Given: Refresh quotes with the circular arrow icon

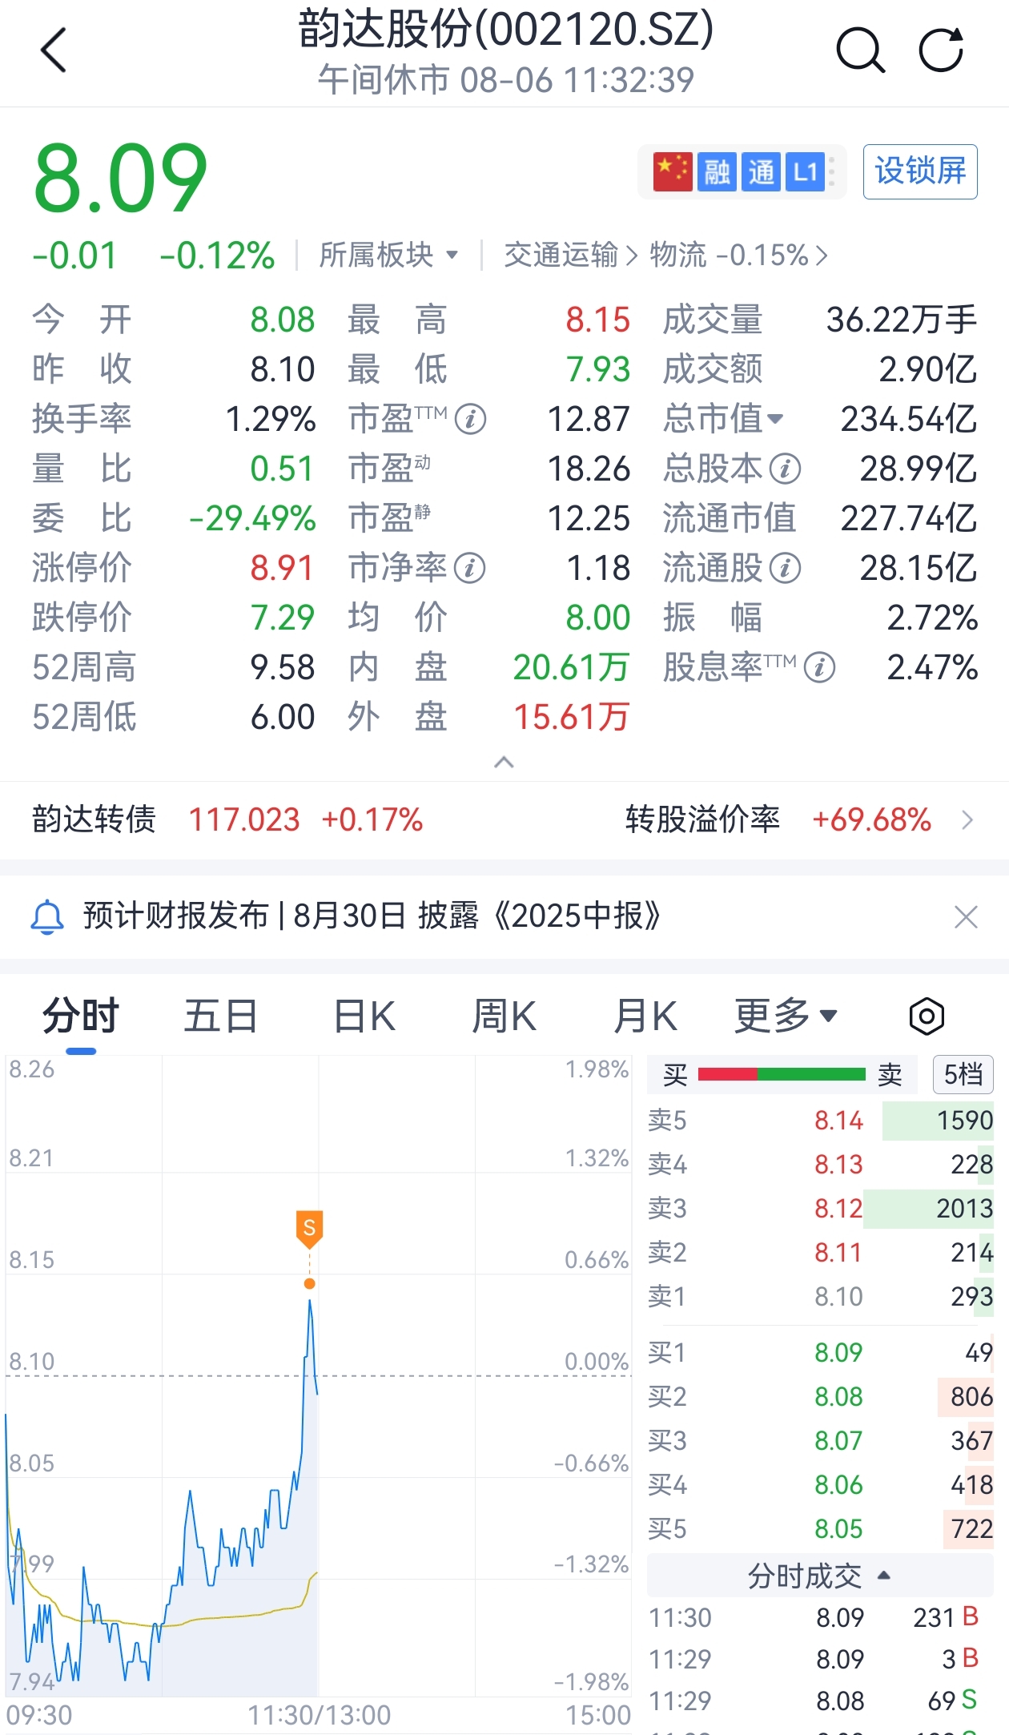Looking at the screenshot, I should pos(942,50).
